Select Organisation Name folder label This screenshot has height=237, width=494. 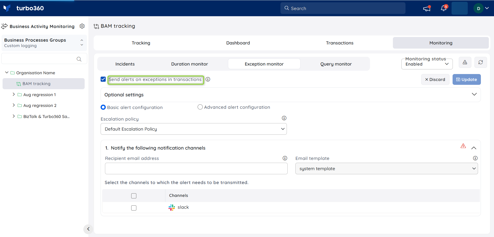(x=36, y=73)
